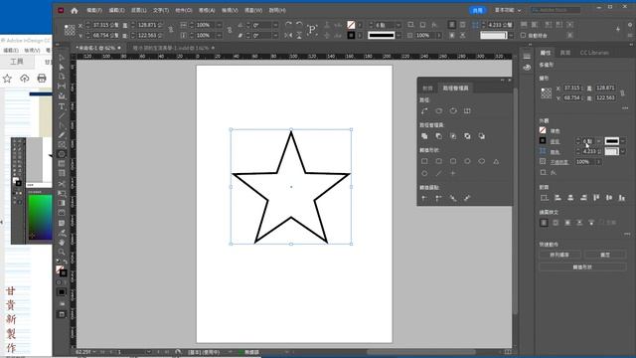Open the Type menu
This screenshot has width=636, height=358.
click(x=161, y=10)
